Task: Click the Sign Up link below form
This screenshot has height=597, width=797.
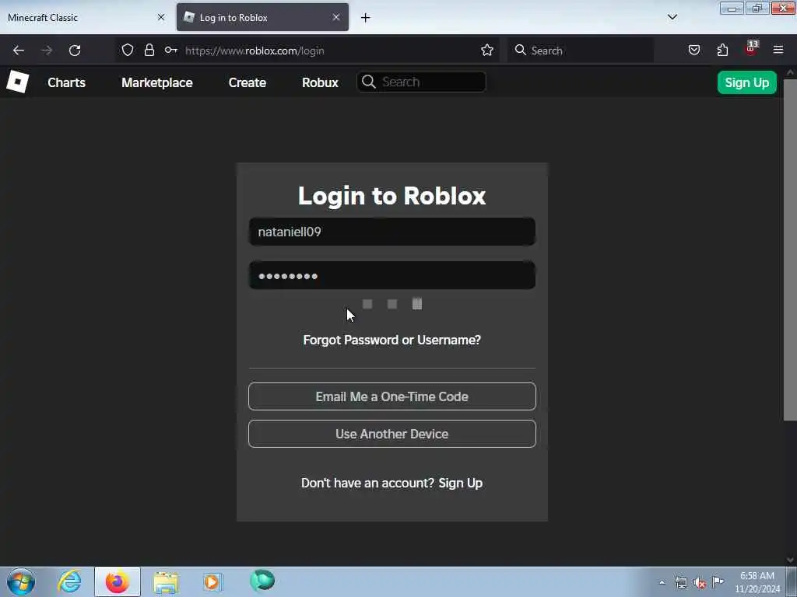Action: (460, 483)
